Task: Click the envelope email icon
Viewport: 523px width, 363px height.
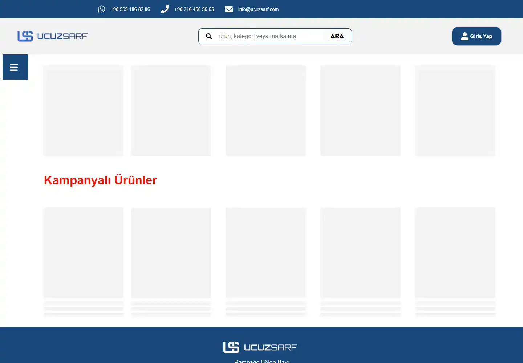Action: click(x=229, y=9)
